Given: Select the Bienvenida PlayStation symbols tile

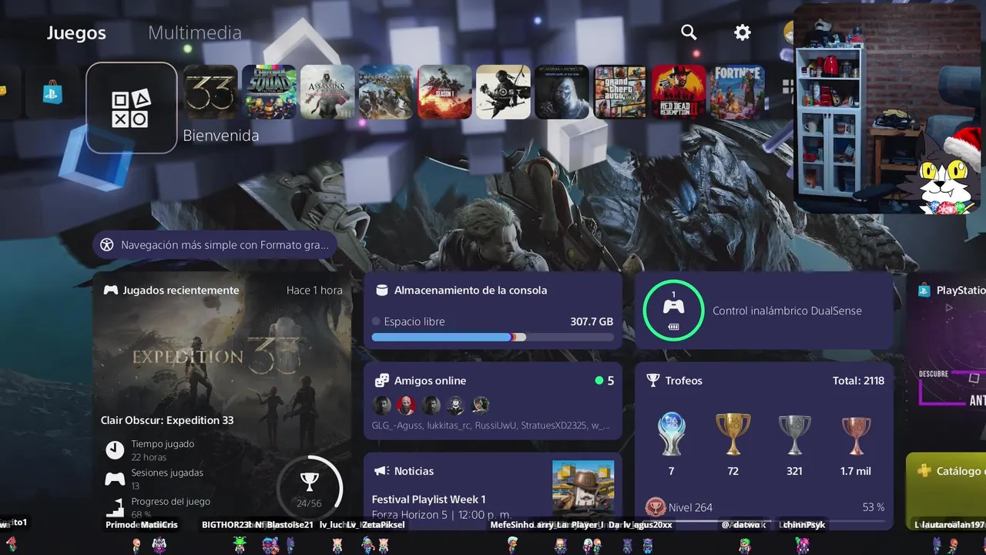Looking at the screenshot, I should [x=132, y=108].
